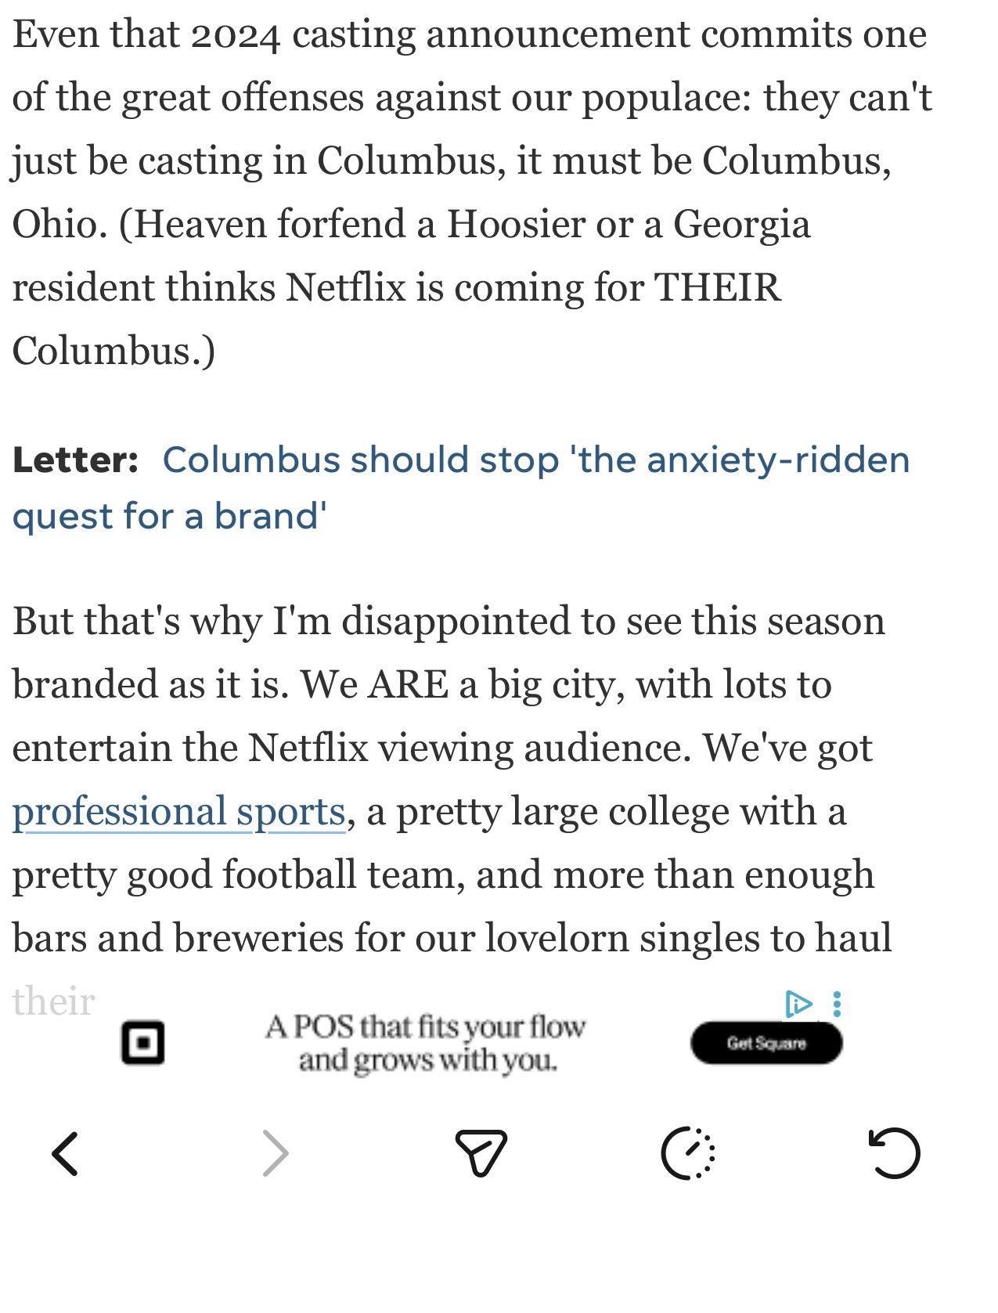Screen dimensions: 998x1313
Task: Open the ad's three-dot options menu
Action: click(x=838, y=1004)
